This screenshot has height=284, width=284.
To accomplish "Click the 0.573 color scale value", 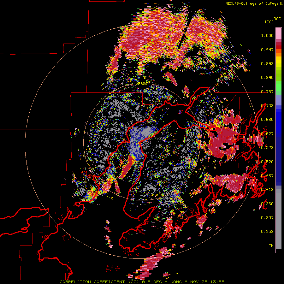I will tap(267, 148).
